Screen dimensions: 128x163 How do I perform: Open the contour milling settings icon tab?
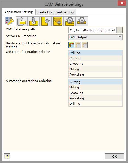pyautogui.click(x=46, y=21)
